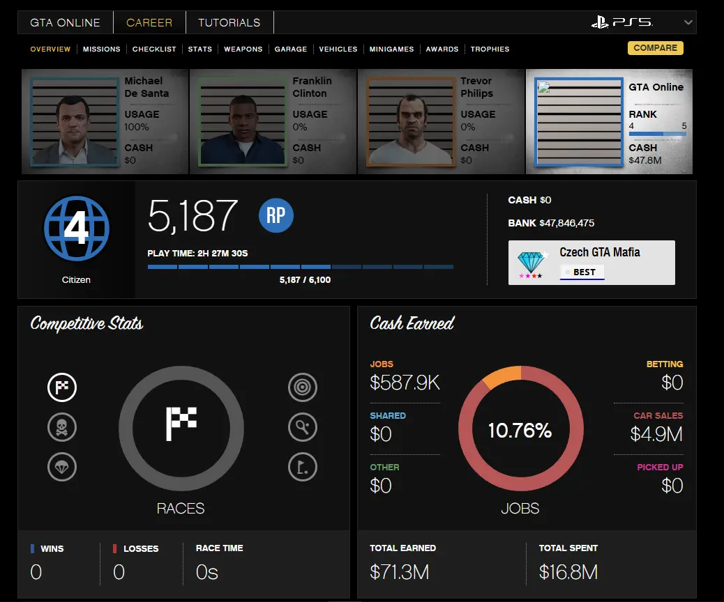Open the PS5 platform dropdown
Image resolution: width=724 pixels, height=602 pixels.
[x=688, y=22]
